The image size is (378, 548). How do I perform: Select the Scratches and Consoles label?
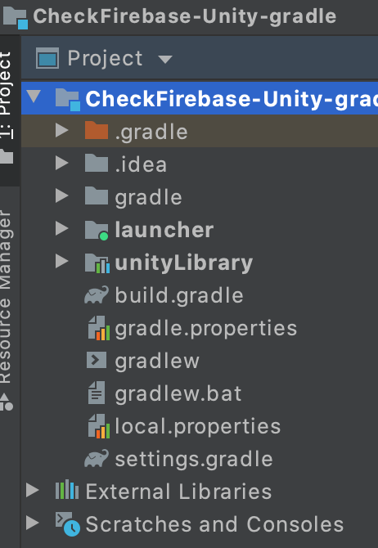coord(214,524)
